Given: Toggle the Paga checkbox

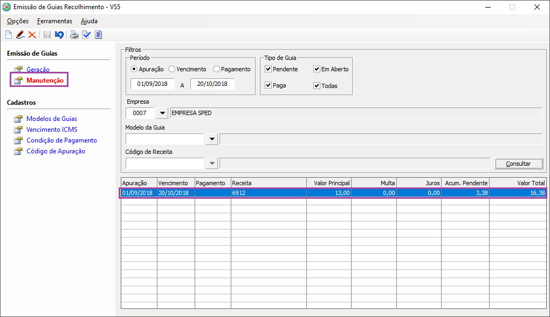Looking at the screenshot, I should (x=269, y=85).
